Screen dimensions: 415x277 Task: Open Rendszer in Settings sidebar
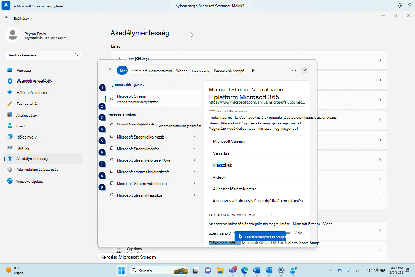[x=43, y=70]
